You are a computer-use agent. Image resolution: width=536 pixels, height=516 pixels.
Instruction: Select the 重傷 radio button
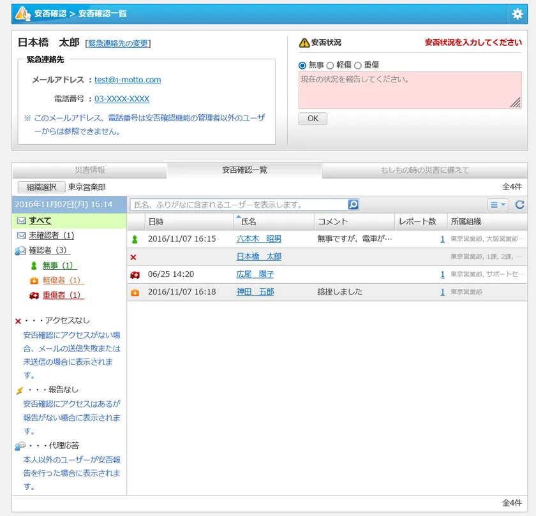coord(358,65)
